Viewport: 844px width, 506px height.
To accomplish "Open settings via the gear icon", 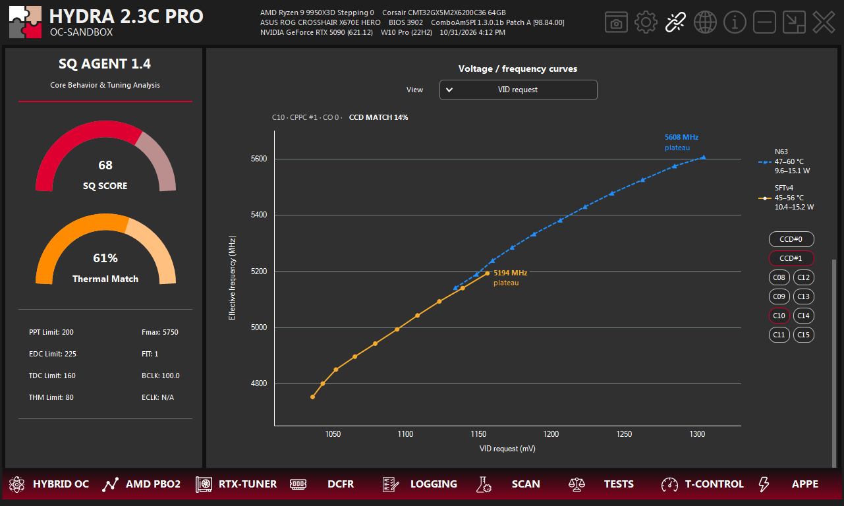I will 646,23.
